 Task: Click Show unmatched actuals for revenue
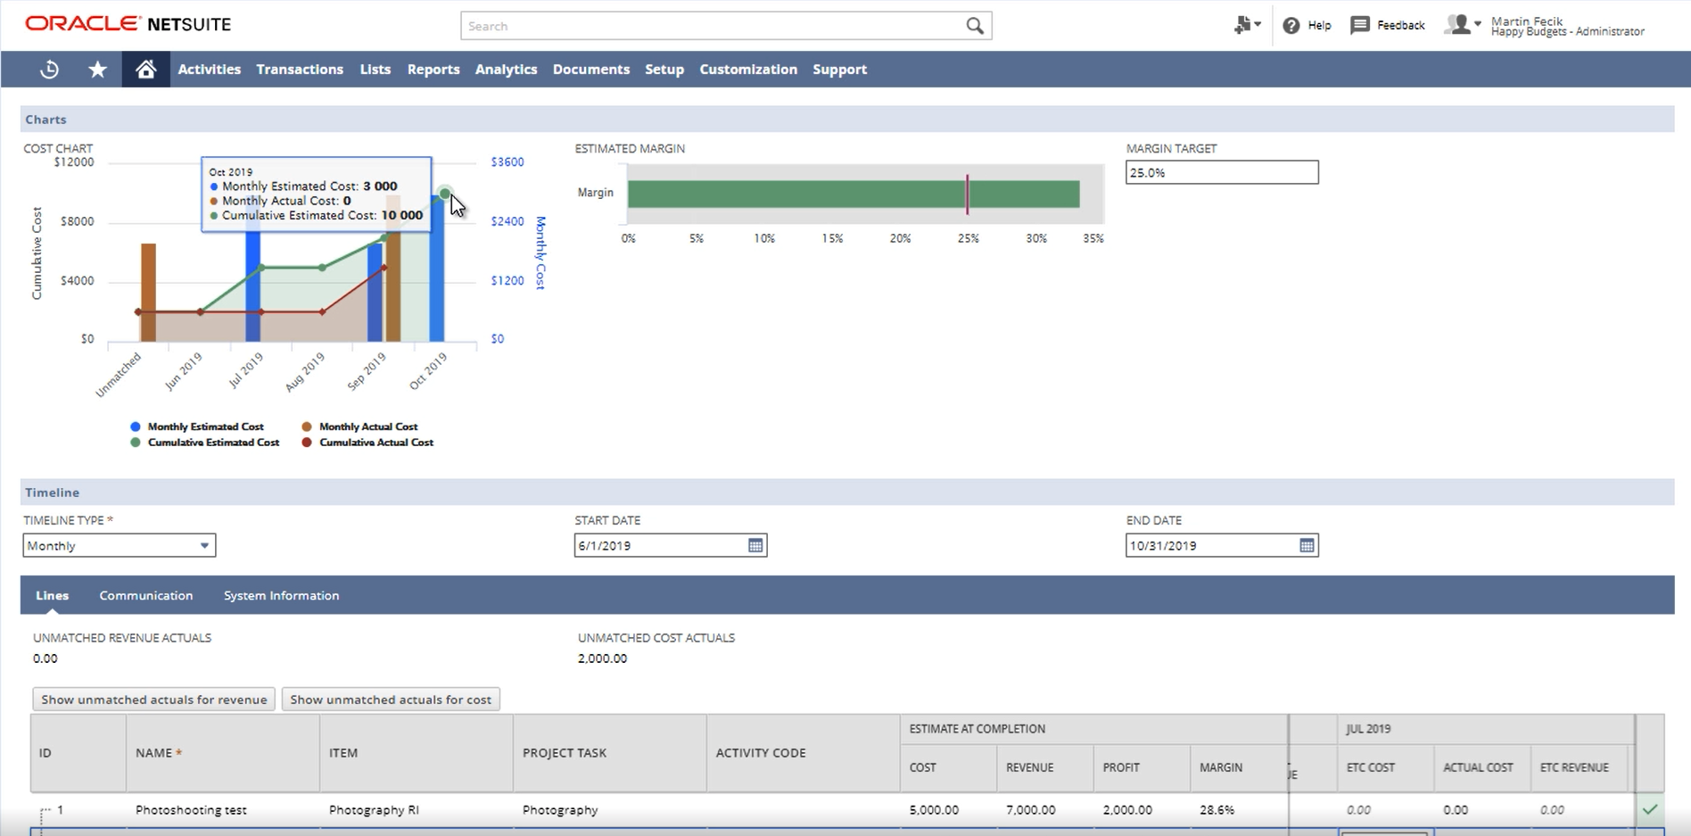[153, 699]
